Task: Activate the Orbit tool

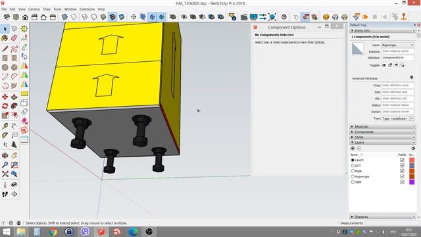Action: pos(5,155)
